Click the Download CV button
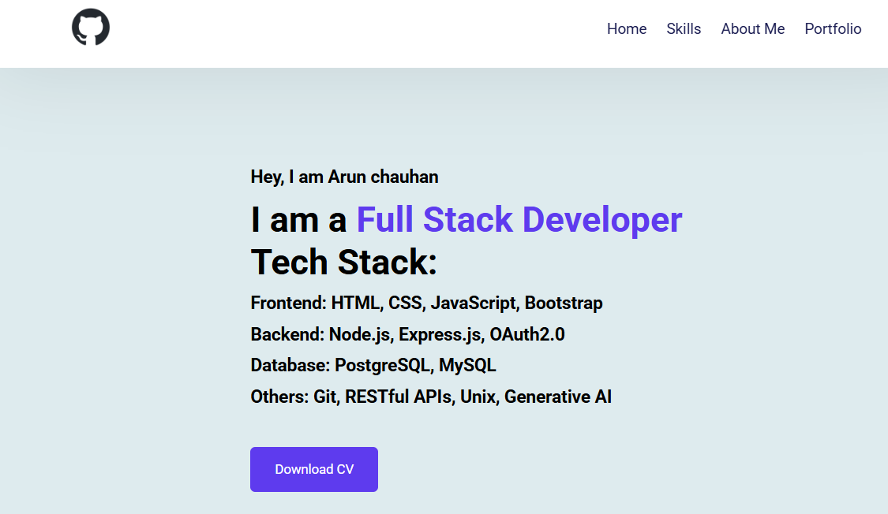The image size is (888, 514). (314, 469)
